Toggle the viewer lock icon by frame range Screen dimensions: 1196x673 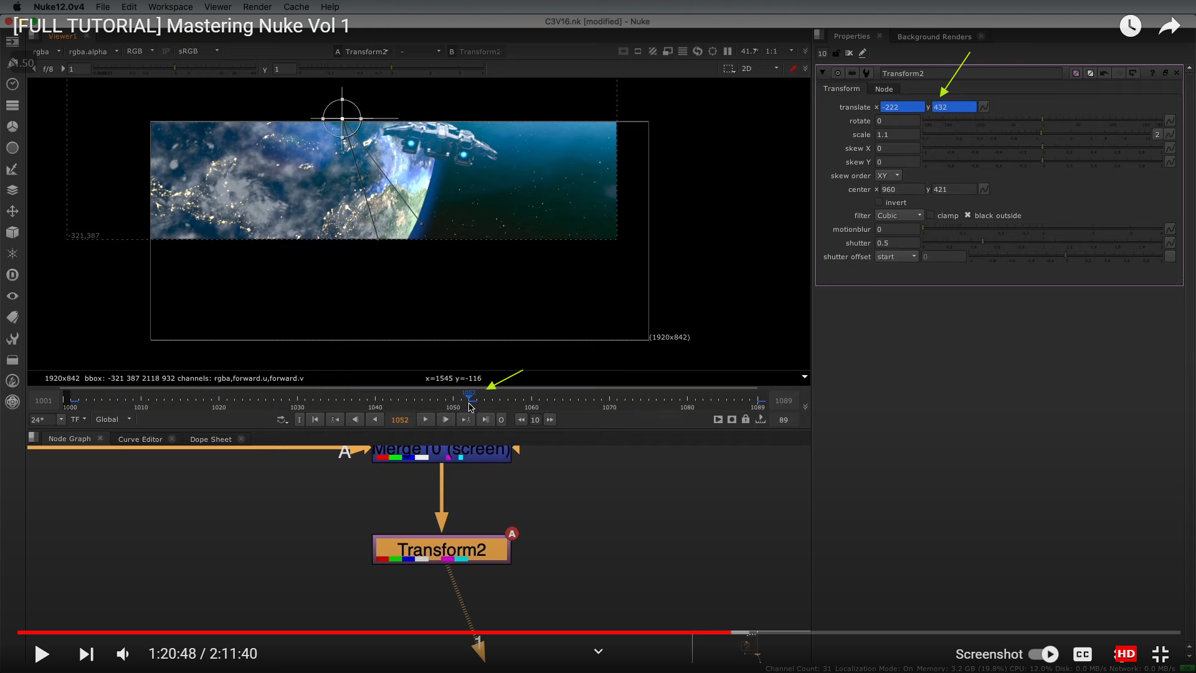point(746,419)
